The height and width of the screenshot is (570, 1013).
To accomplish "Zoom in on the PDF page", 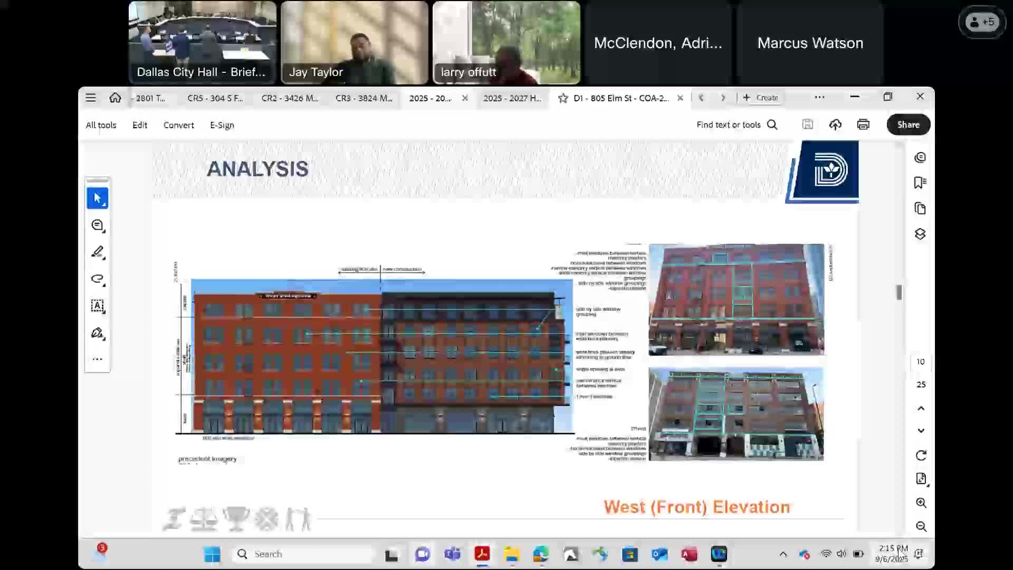I will pyautogui.click(x=921, y=503).
